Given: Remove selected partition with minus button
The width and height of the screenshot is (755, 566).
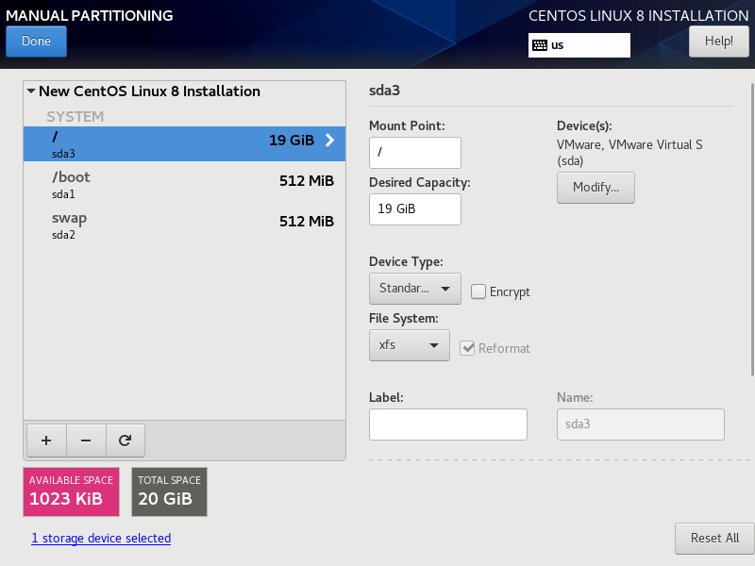Looking at the screenshot, I should (86, 441).
